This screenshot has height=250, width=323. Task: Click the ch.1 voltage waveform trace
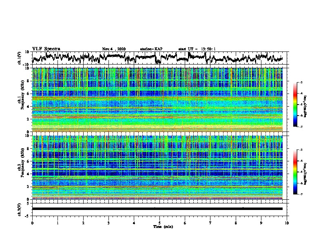pyautogui.click(x=157, y=58)
